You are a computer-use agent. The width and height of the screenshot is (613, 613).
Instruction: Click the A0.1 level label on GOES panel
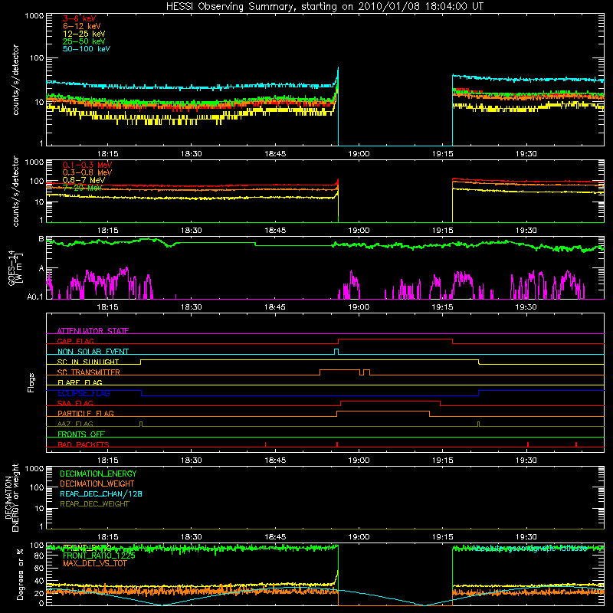pos(35,297)
